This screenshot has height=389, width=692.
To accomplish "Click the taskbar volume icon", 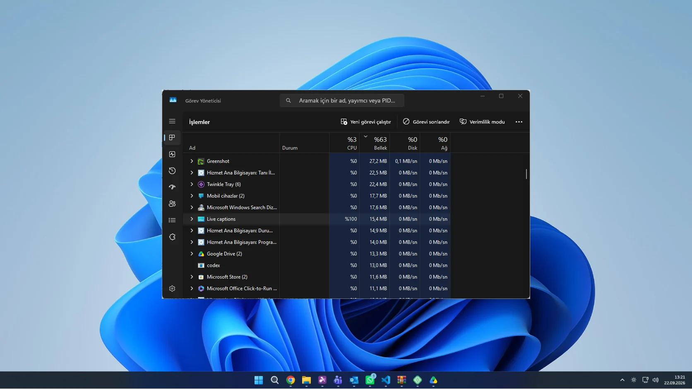I will [x=656, y=380].
